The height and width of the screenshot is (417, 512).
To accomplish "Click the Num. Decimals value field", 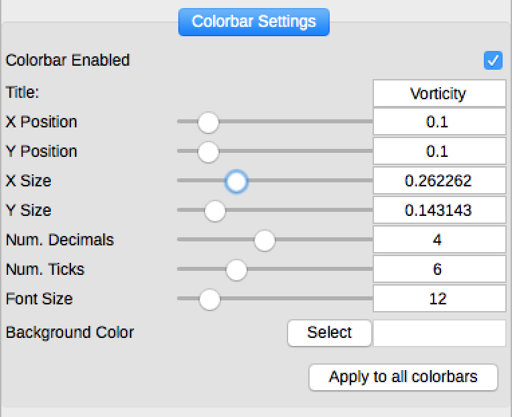I will click(x=439, y=240).
